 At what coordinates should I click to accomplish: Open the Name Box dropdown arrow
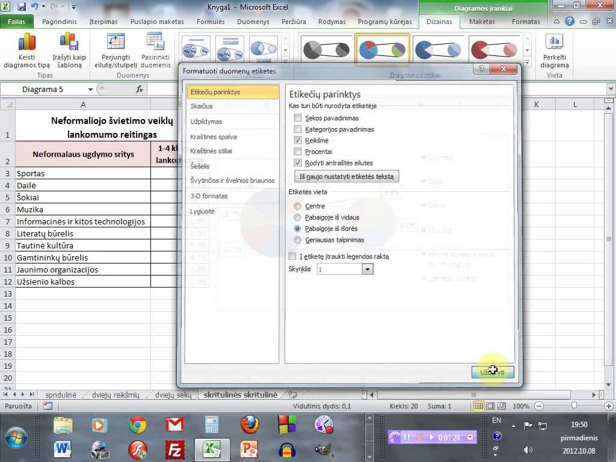(90, 90)
